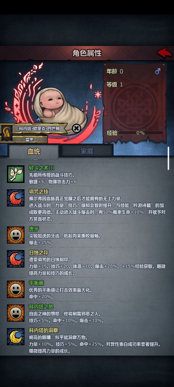
Task: Tap the 角色属性 title header
Action: point(87,53)
